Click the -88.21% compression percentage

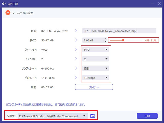click(151, 40)
